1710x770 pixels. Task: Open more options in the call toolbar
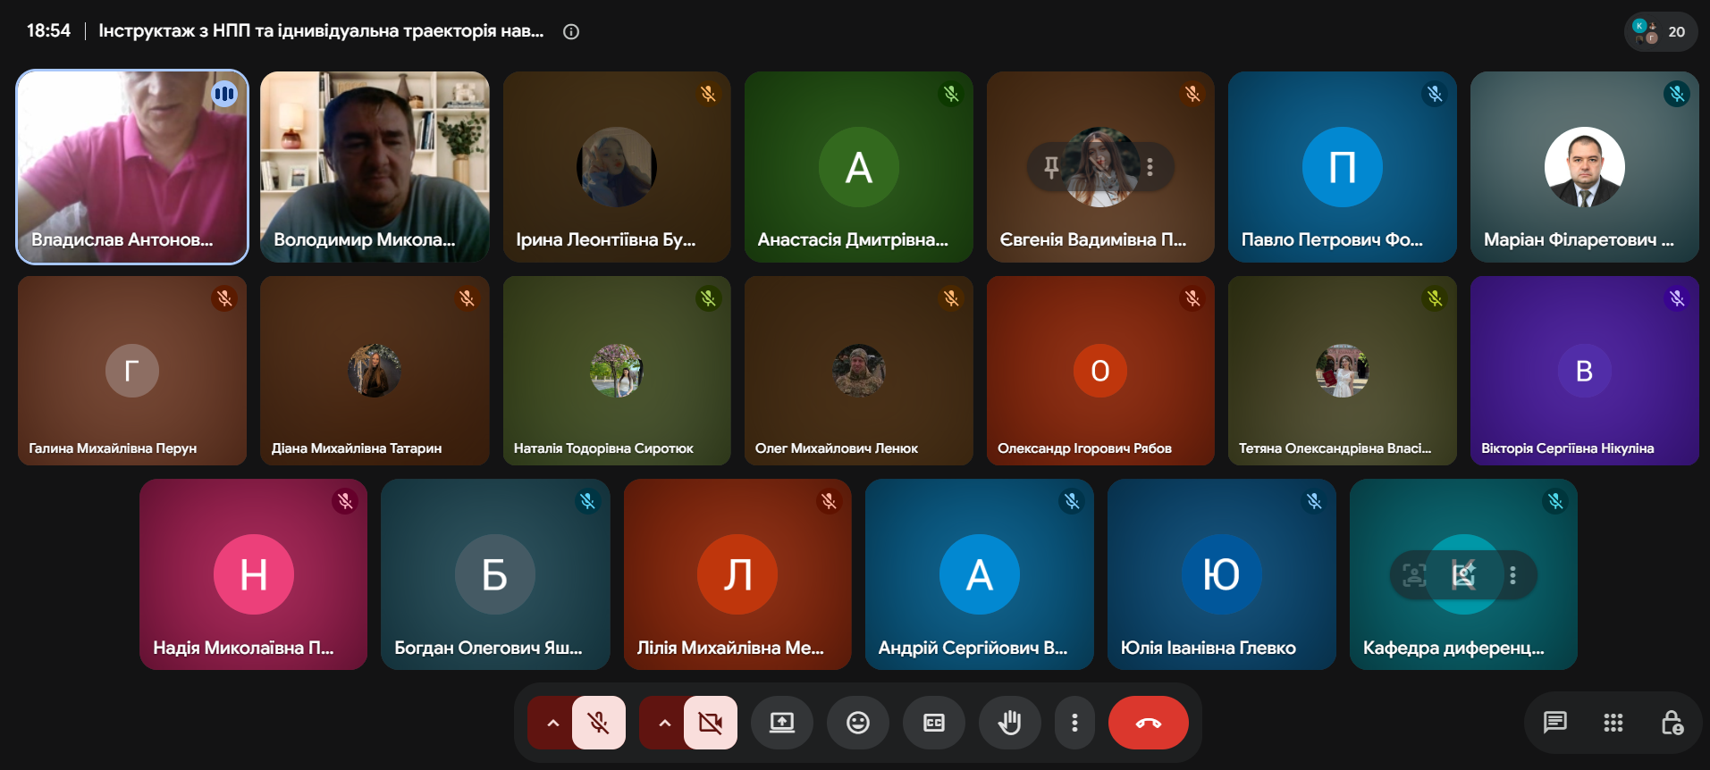pos(1074,723)
